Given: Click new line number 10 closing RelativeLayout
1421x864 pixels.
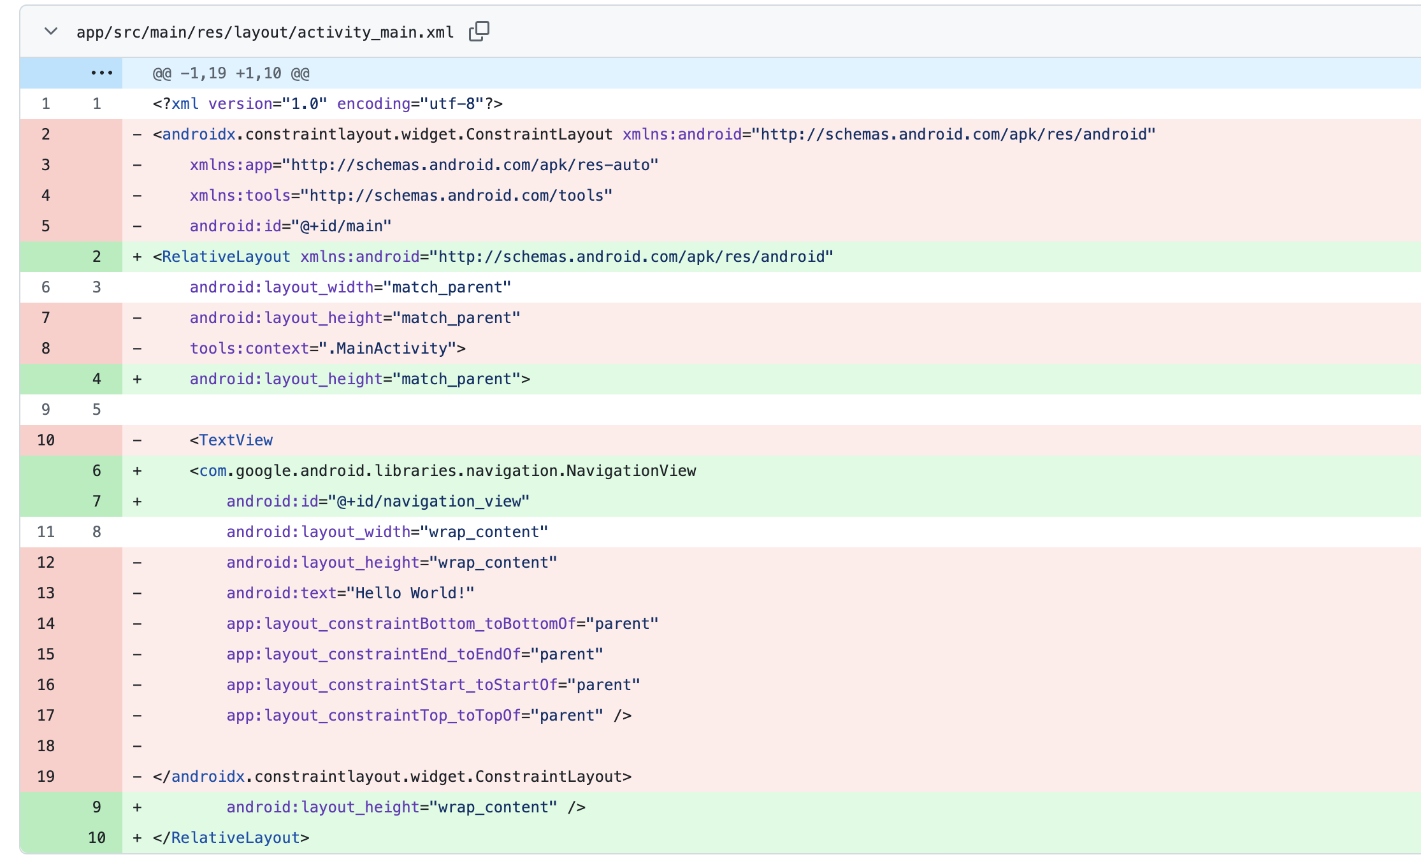Looking at the screenshot, I should pos(97,838).
